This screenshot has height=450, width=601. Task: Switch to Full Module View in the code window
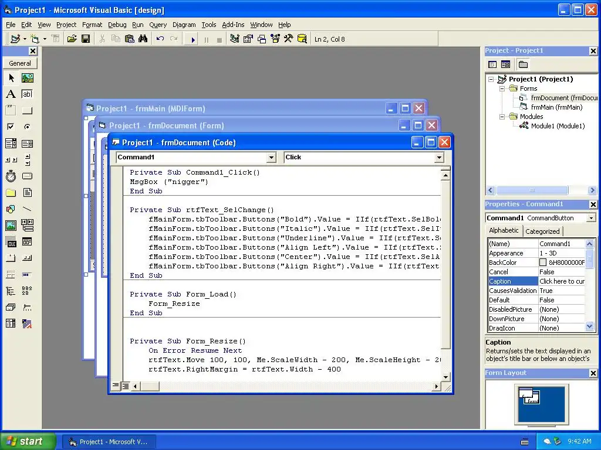pos(125,386)
